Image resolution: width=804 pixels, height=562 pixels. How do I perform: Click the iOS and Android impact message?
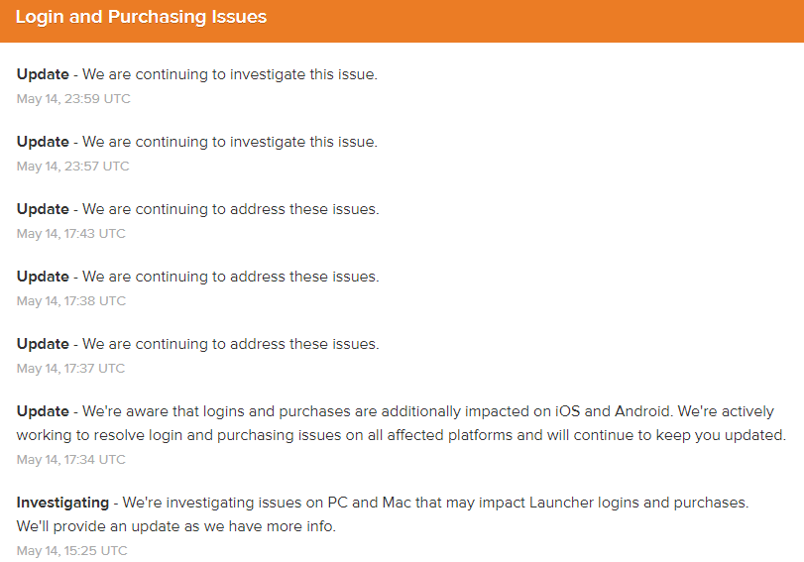428,411
